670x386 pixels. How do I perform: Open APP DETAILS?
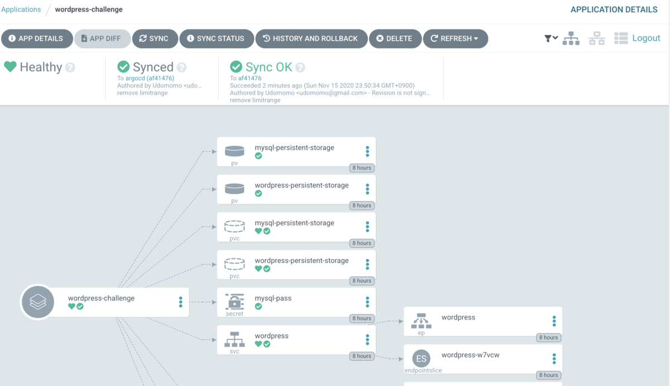(37, 38)
